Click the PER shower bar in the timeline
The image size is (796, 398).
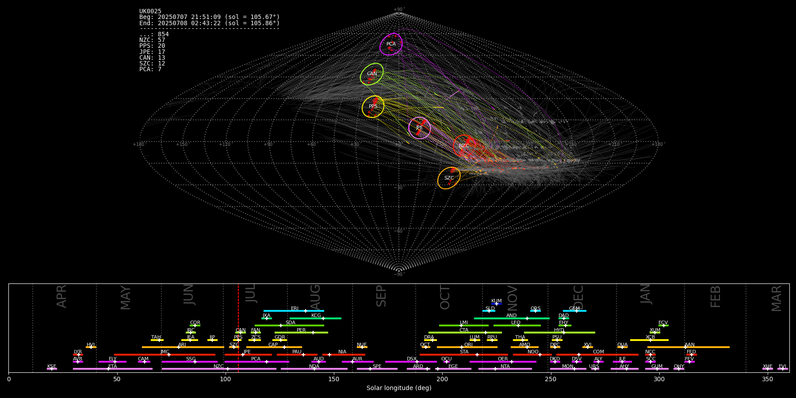click(301, 333)
